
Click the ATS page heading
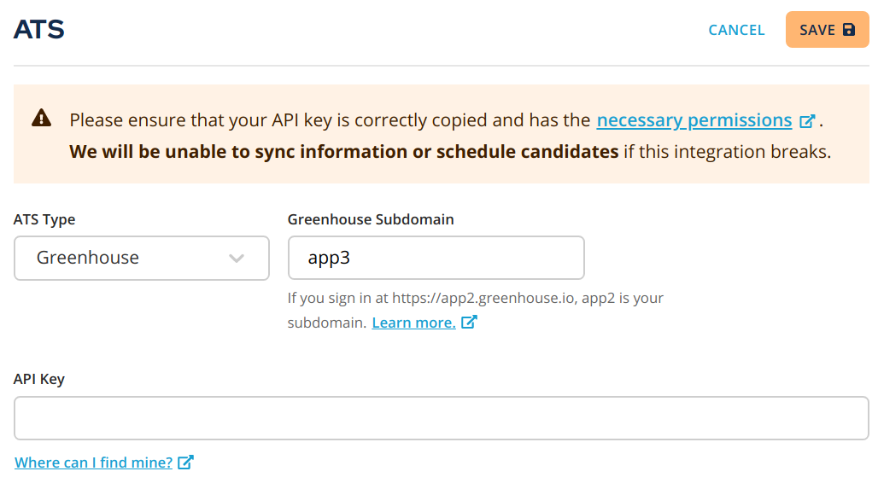39,29
